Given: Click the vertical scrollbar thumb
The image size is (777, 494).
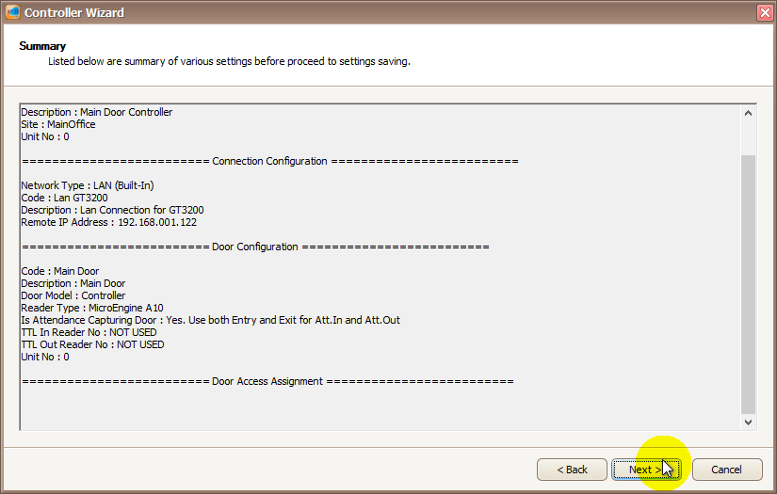Looking at the screenshot, I should (x=749, y=282).
